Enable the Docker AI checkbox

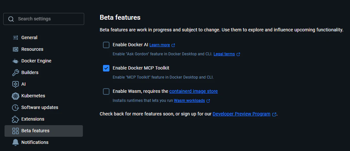click(106, 45)
